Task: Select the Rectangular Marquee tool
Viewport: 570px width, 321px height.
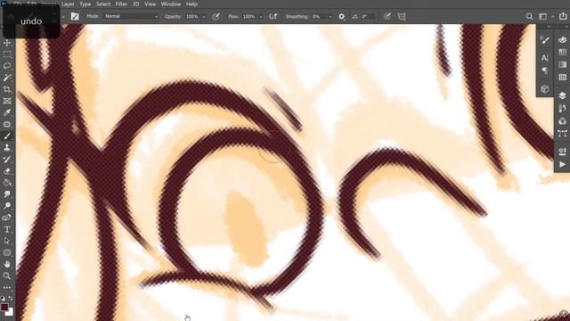Action: pos(7,54)
